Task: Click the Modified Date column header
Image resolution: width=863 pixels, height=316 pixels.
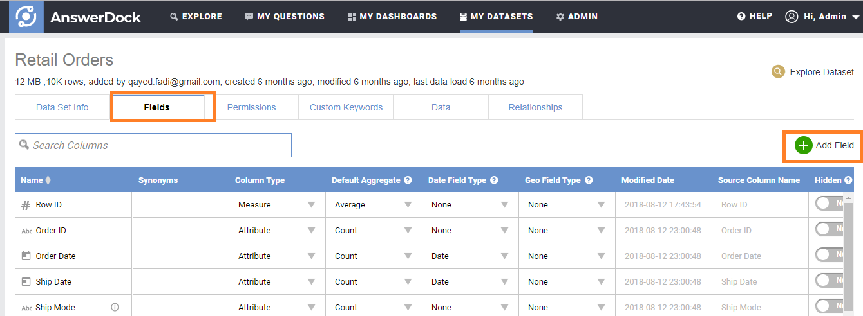Action: (x=648, y=180)
